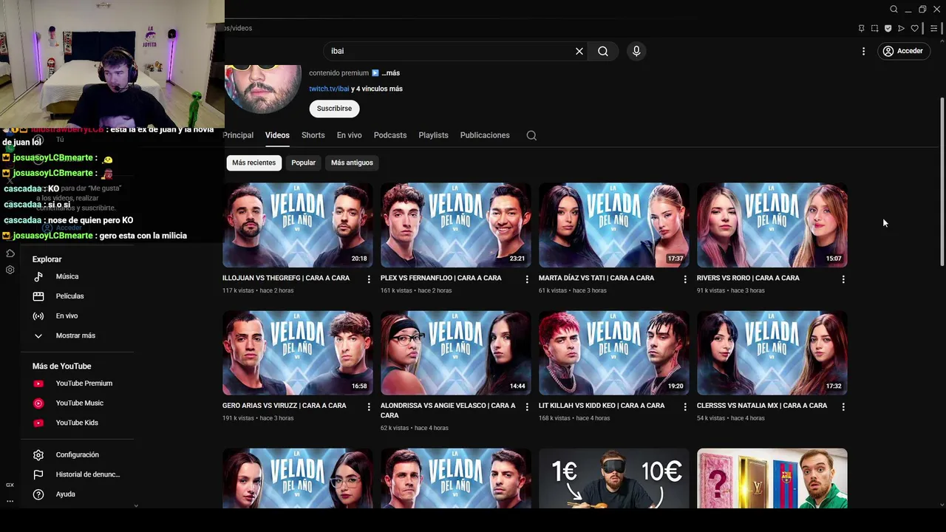Start voice search with microphone

636,51
